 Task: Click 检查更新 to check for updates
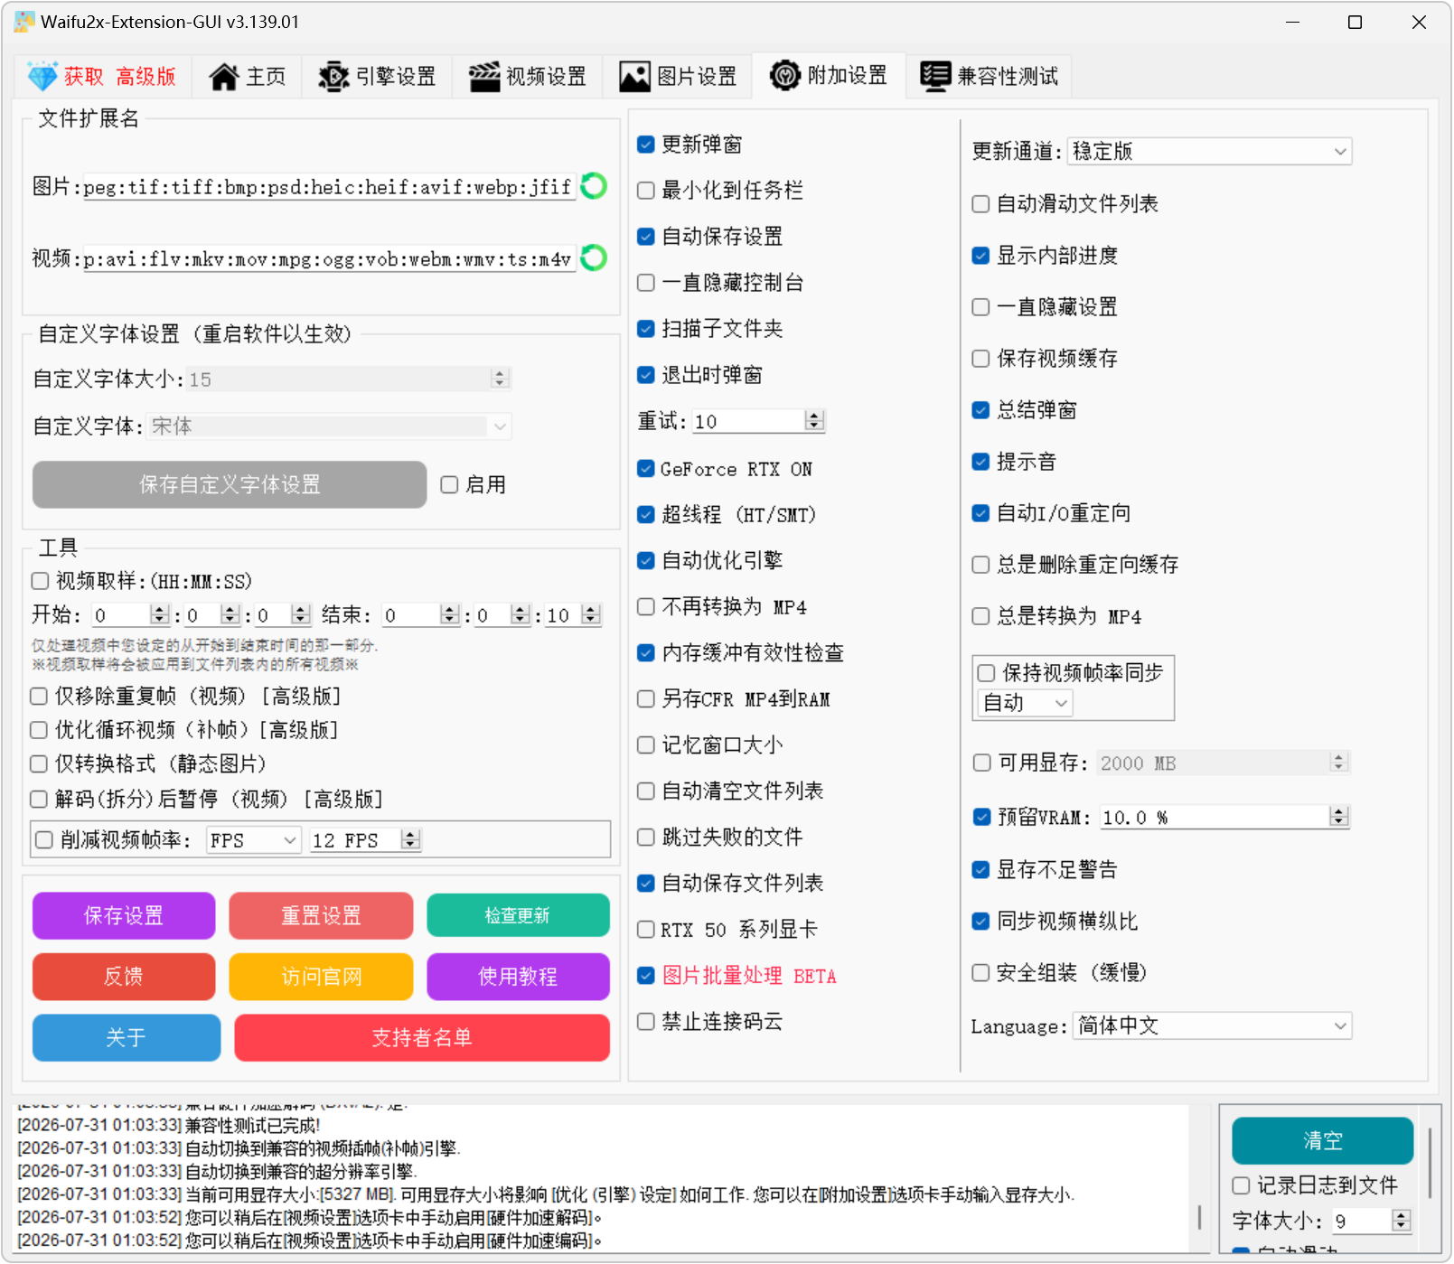518,916
